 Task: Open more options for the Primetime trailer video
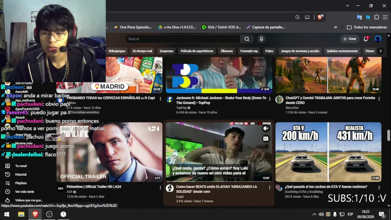(x=160, y=188)
